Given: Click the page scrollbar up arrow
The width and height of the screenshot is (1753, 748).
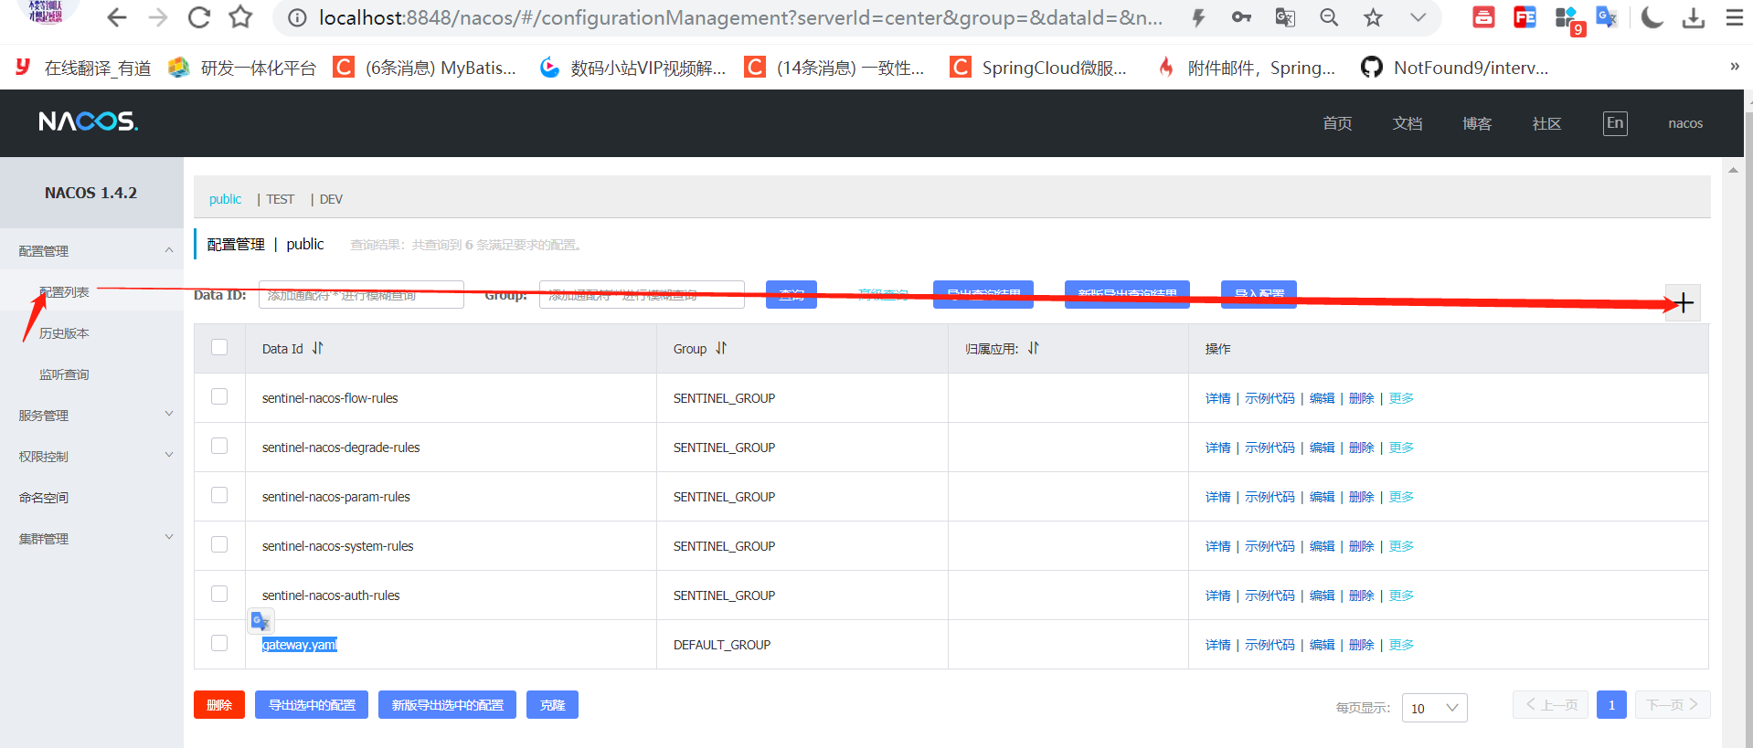Looking at the screenshot, I should [1733, 170].
